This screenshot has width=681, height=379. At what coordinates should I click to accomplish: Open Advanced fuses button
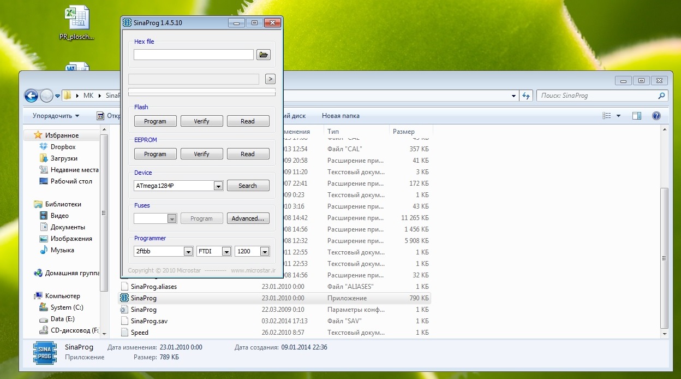coord(248,218)
